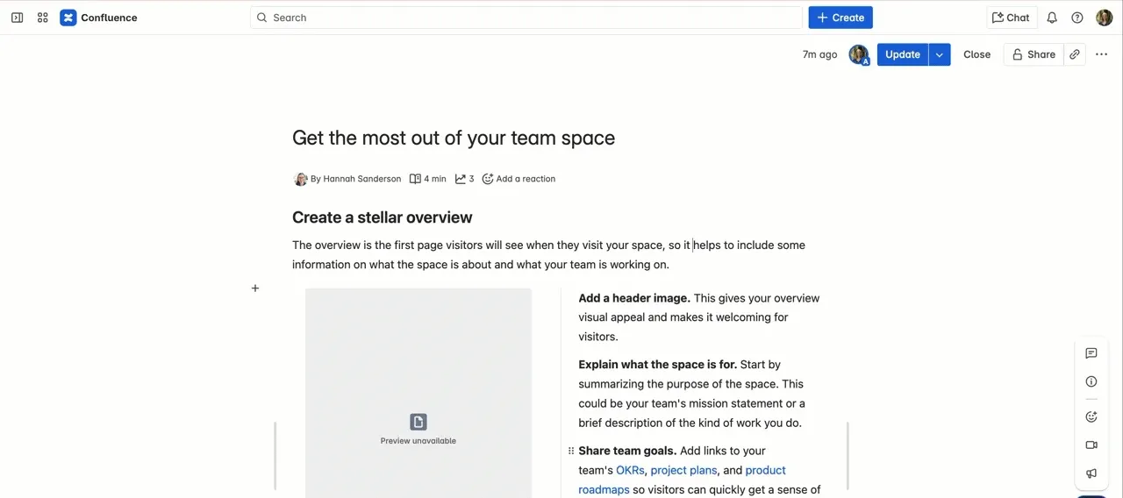Expand the Update dropdown arrow

[940, 54]
